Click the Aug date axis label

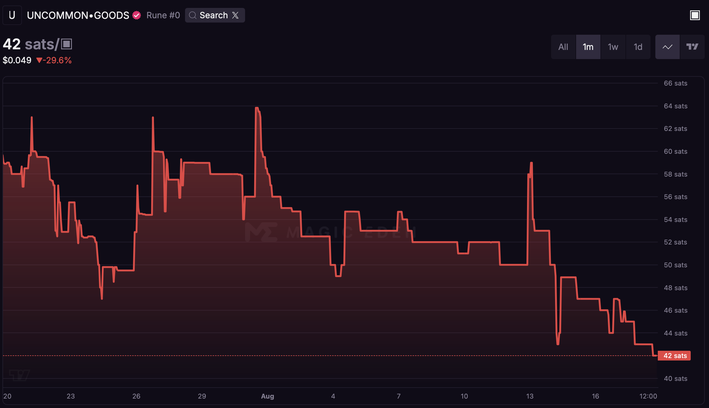coord(268,396)
